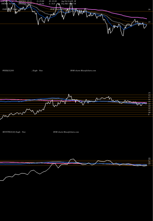Image resolution: width=153 pixels, height=221 pixels.
Task: Click the 100EMA 15.11 value label
Action: click(25, 1)
